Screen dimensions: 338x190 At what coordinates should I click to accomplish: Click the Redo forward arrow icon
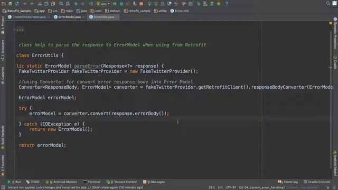(x=32, y=4)
